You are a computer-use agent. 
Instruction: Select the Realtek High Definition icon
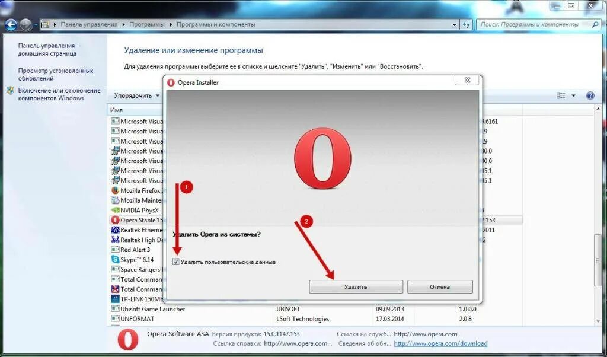pyautogui.click(x=115, y=240)
